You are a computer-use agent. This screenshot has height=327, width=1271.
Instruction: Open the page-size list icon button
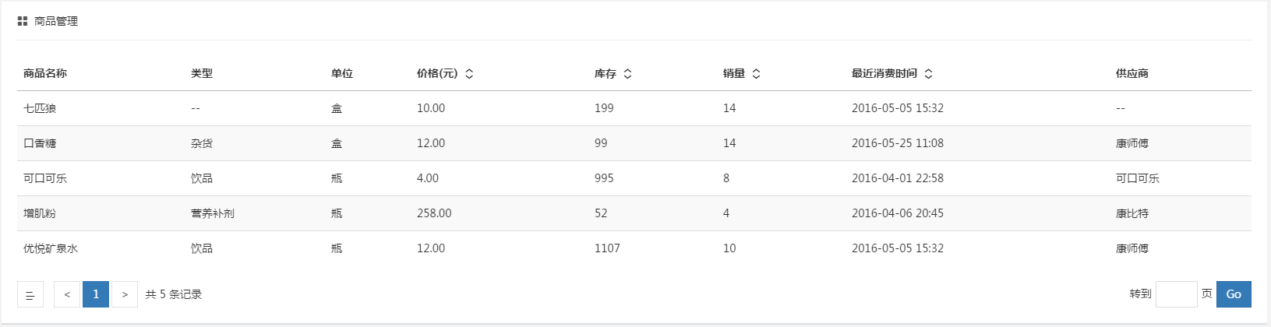point(30,294)
